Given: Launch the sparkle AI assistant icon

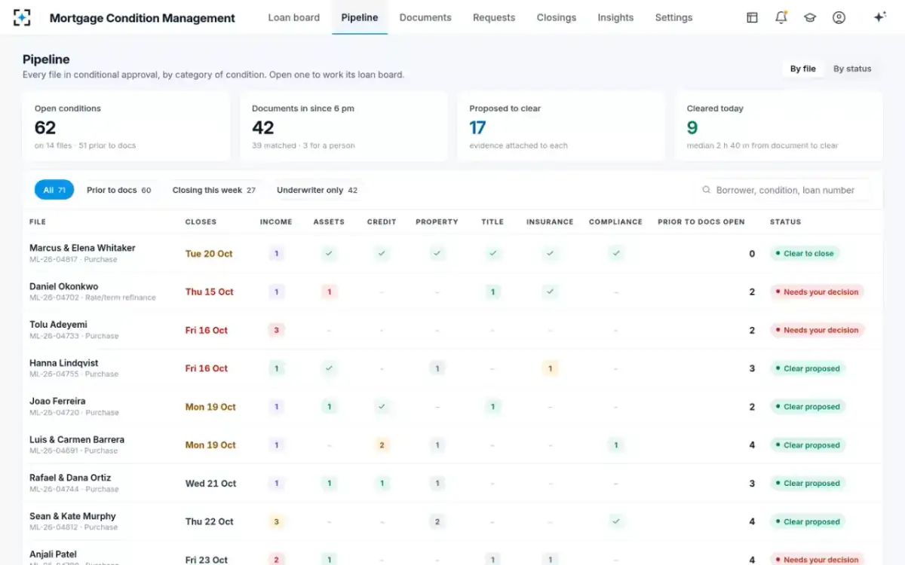Looking at the screenshot, I should click(879, 17).
